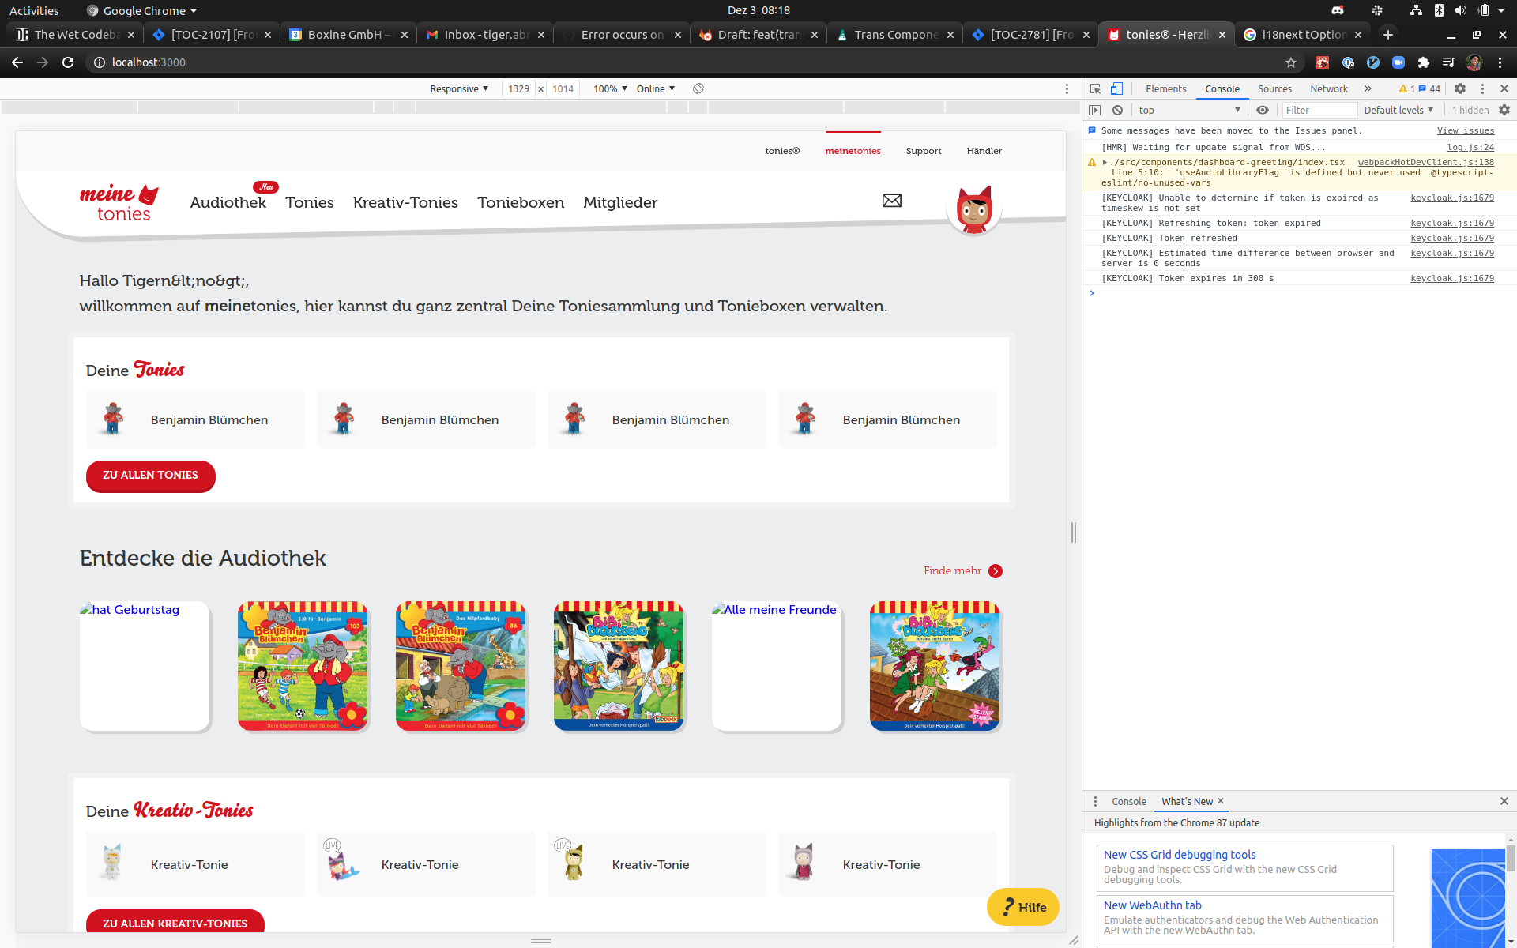Open the DevTools customize three-dot menu
This screenshot has width=1517, height=948.
pyautogui.click(x=1482, y=88)
